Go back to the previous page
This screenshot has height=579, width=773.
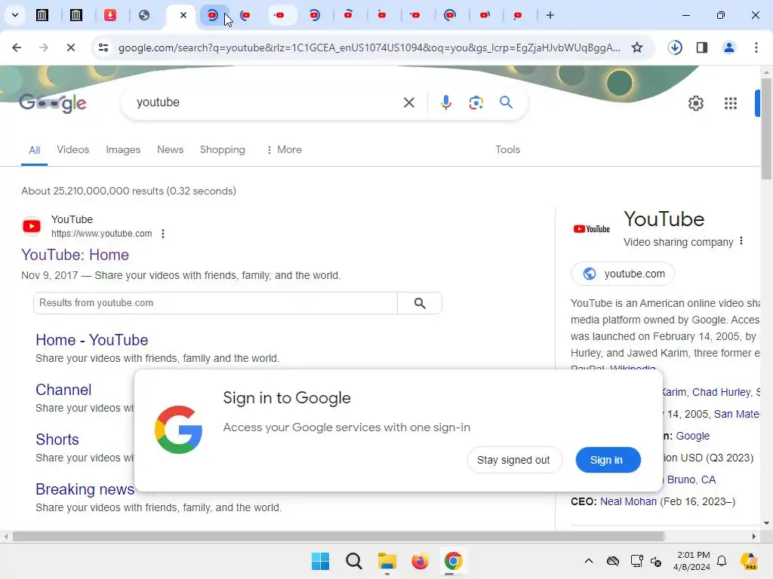click(x=17, y=47)
